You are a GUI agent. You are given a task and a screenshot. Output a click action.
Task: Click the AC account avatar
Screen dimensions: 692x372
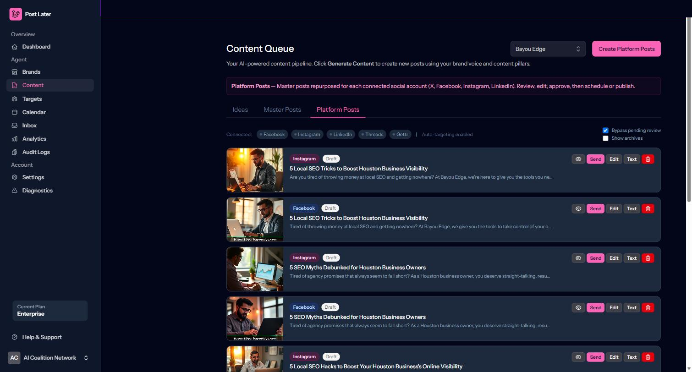click(14, 358)
